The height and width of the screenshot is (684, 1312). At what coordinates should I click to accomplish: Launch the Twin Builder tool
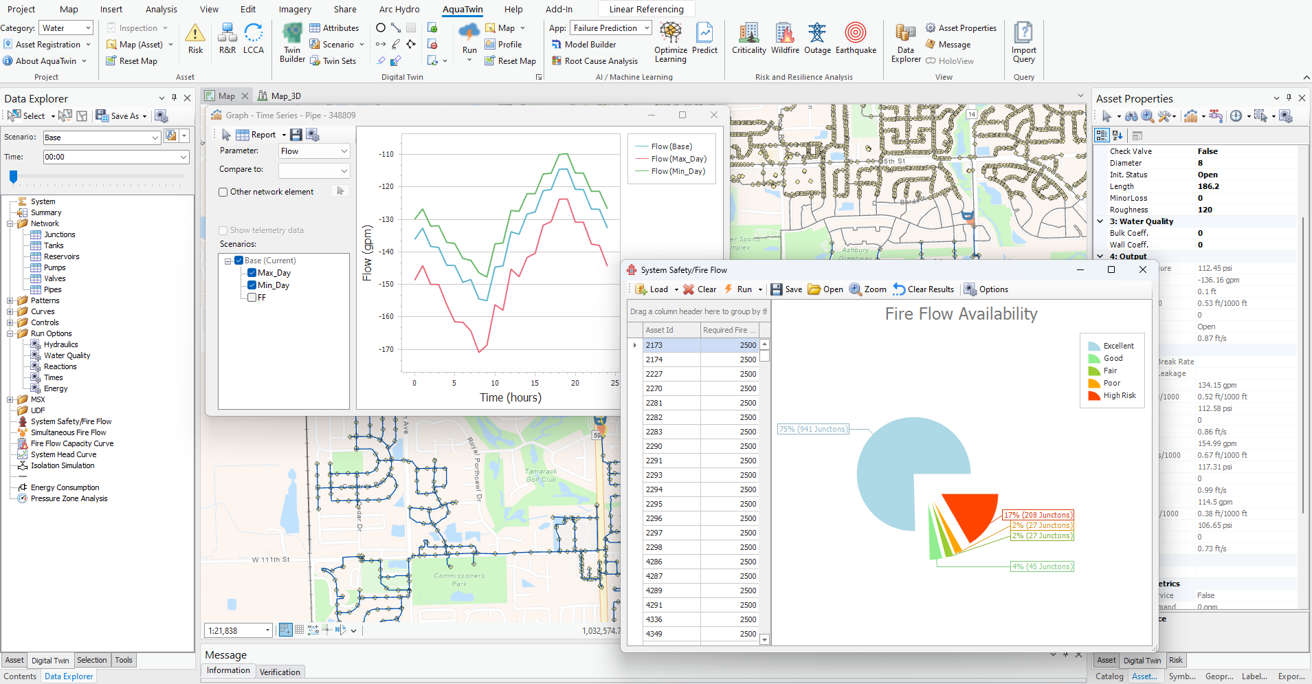pos(292,43)
